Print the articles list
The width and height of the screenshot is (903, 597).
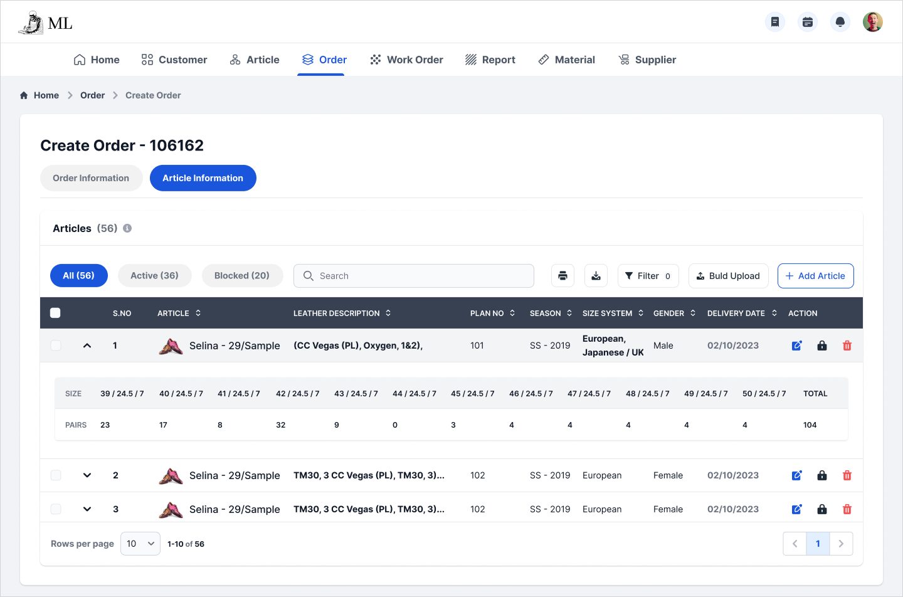tap(562, 276)
